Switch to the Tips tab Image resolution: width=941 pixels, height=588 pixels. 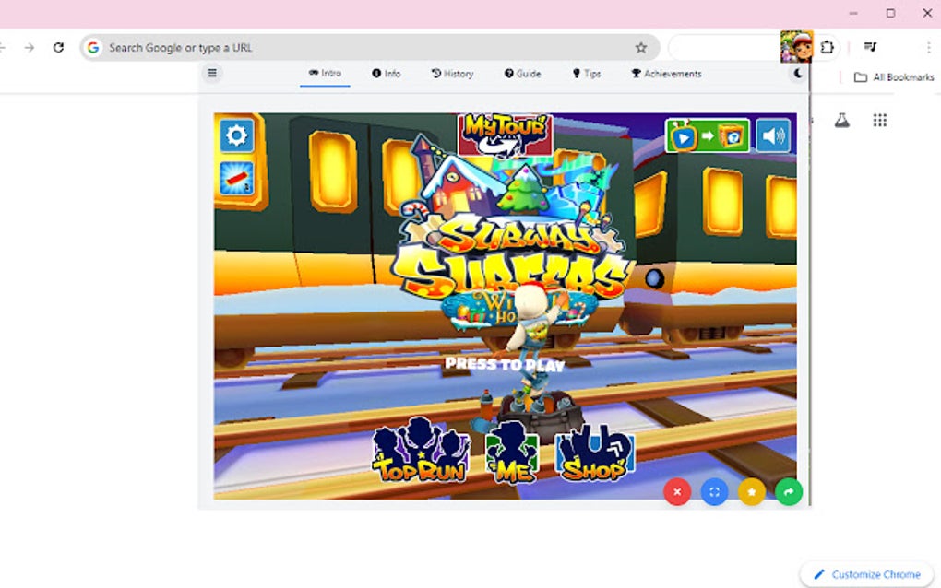pos(587,74)
